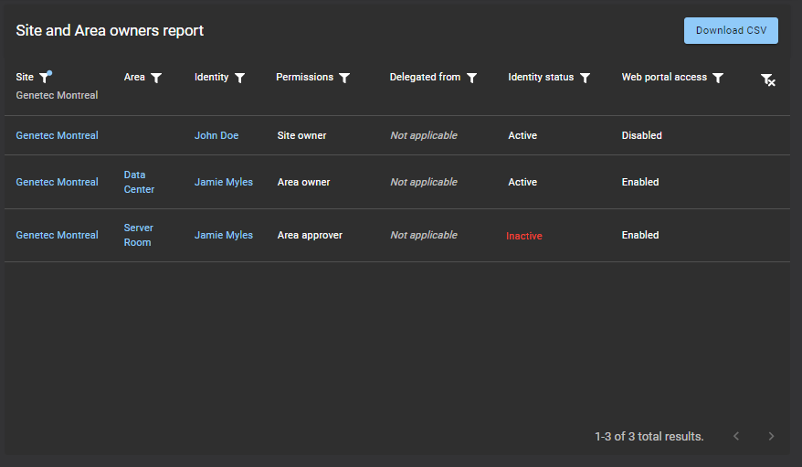Open Genetec Montreal link in Server Room row
Image resolution: width=802 pixels, height=467 pixels.
[57, 235]
